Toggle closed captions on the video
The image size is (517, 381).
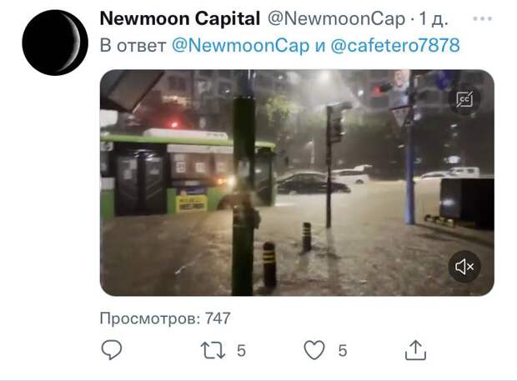point(464,99)
